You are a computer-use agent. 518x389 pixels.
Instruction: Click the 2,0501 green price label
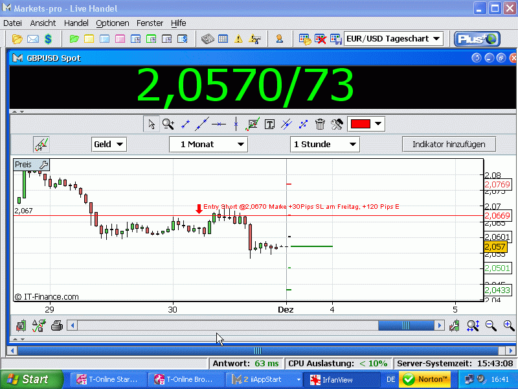497,268
